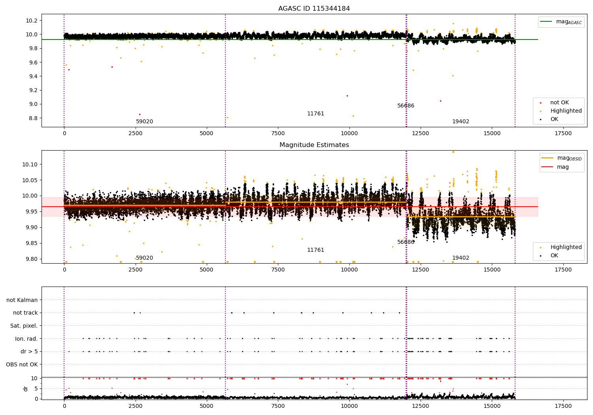The image size is (593, 415).
Task: Click the '11761' label in the top plot
Action: click(x=315, y=114)
